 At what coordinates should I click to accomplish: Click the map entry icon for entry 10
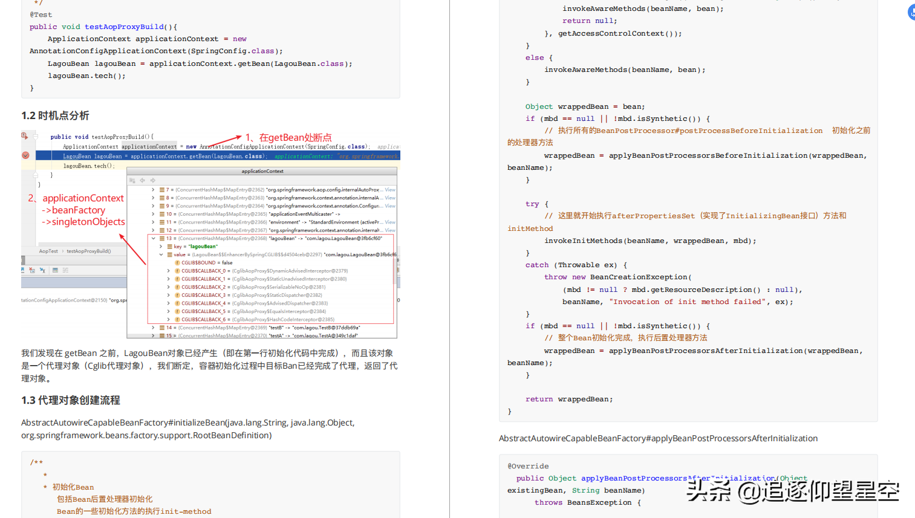(162, 214)
